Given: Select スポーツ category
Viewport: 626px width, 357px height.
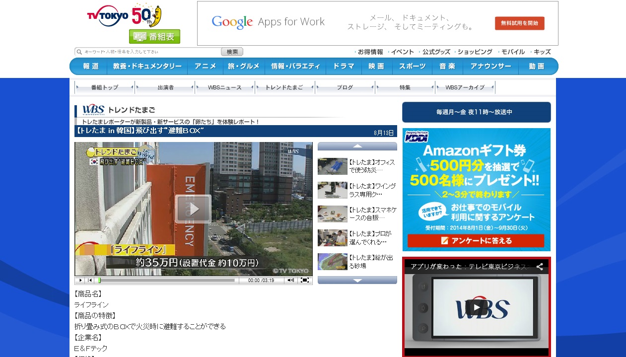Looking at the screenshot, I should coord(412,66).
